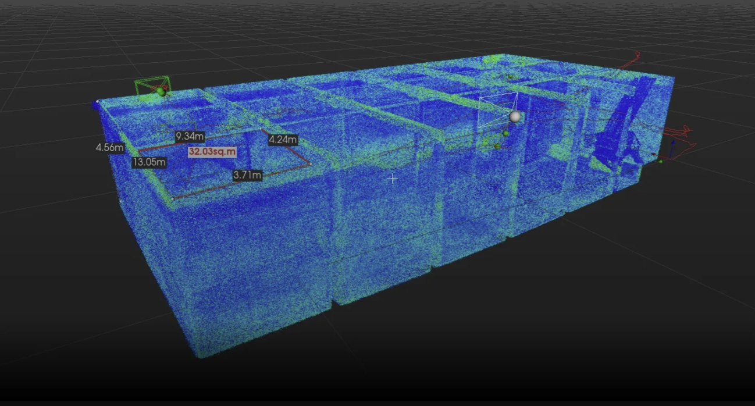Select the 9.34m distance label
This screenshot has height=406, width=755.
click(190, 137)
